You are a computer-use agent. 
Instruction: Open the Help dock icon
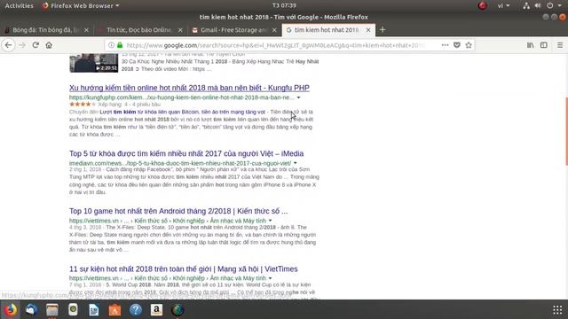point(136,310)
